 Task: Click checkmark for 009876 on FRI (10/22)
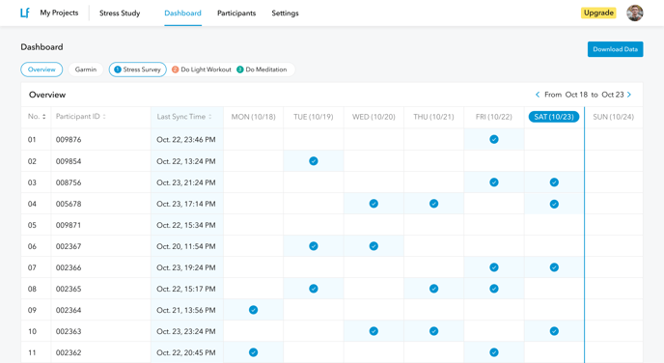494,139
